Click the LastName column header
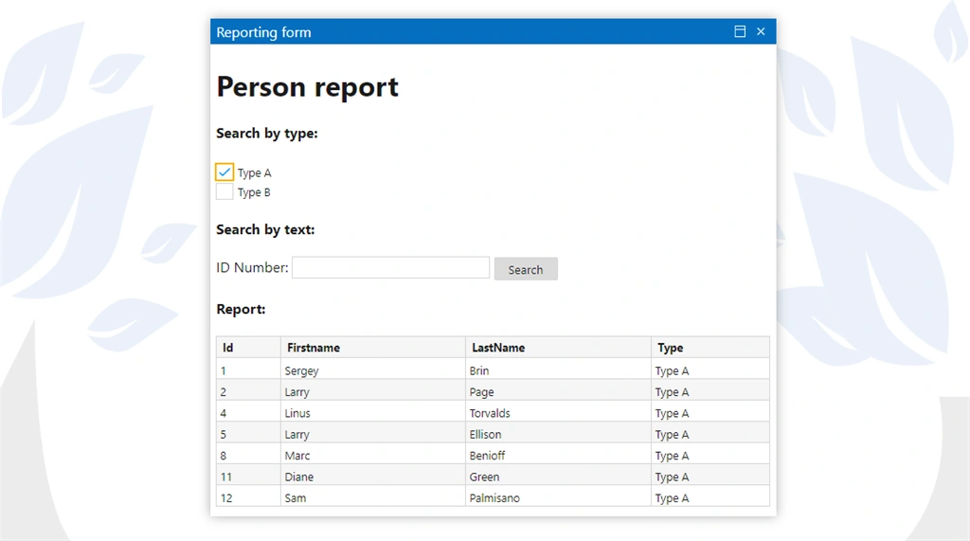The image size is (970, 541). 558,348
